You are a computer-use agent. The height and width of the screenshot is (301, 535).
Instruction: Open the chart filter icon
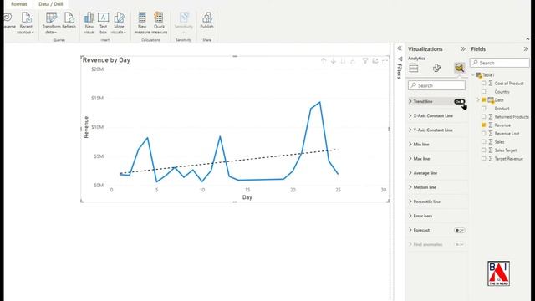[x=365, y=61]
